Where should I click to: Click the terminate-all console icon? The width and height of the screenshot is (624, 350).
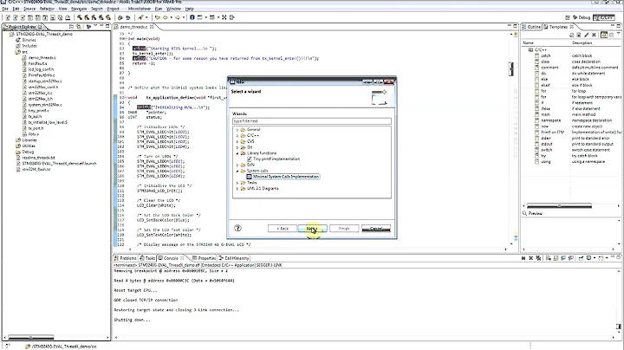point(538,258)
